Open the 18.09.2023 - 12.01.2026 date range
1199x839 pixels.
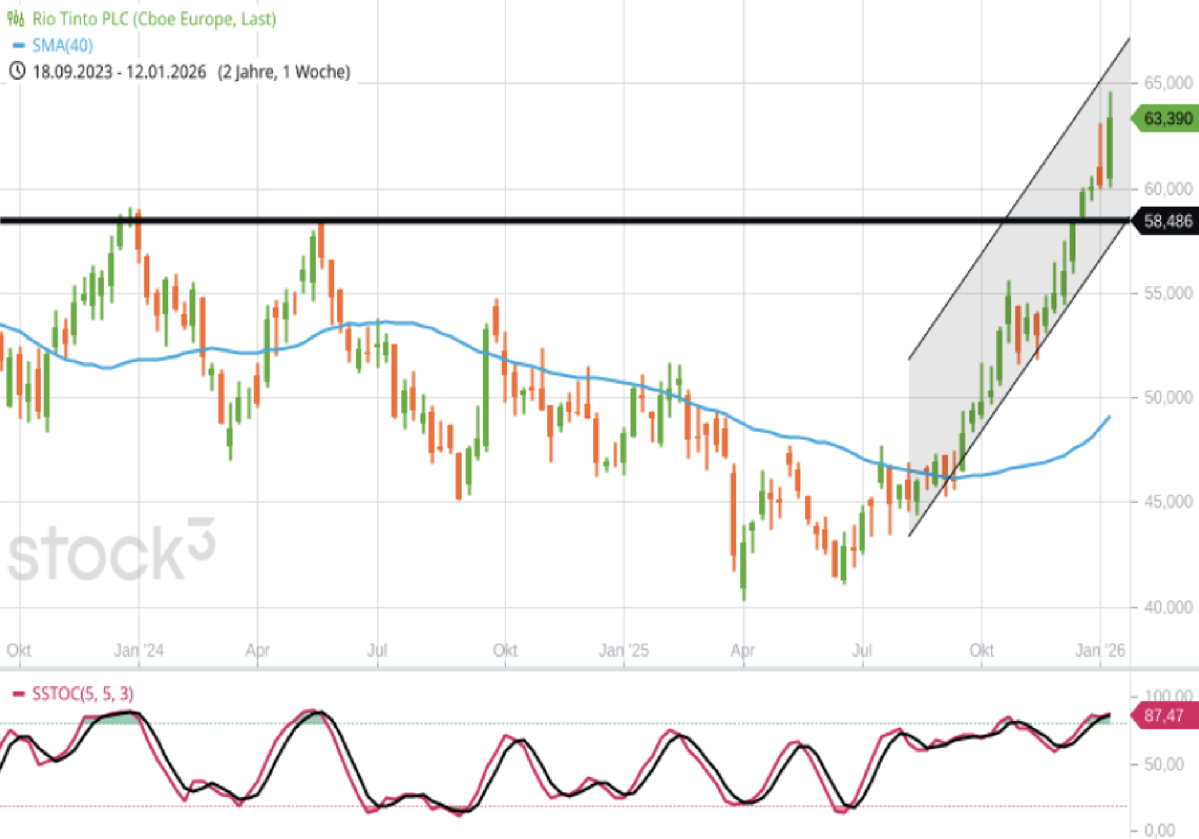119,71
